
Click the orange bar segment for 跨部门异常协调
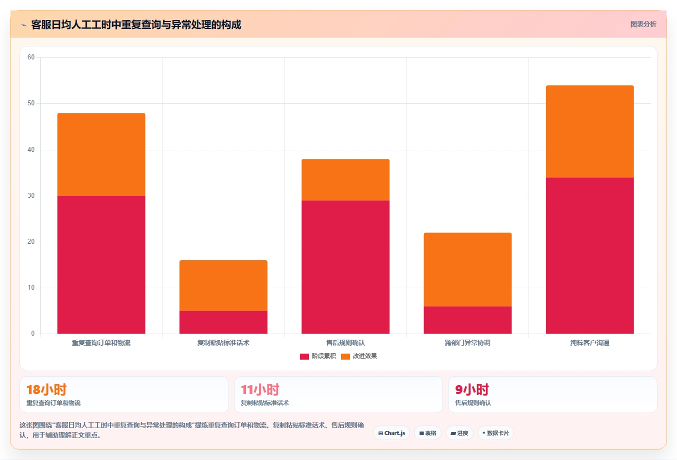coord(467,270)
